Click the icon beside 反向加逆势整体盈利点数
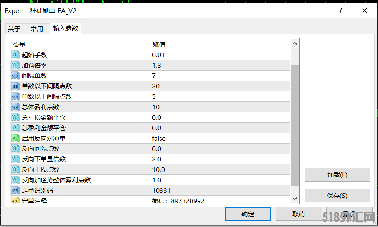The width and height of the screenshot is (378, 227). 15,180
